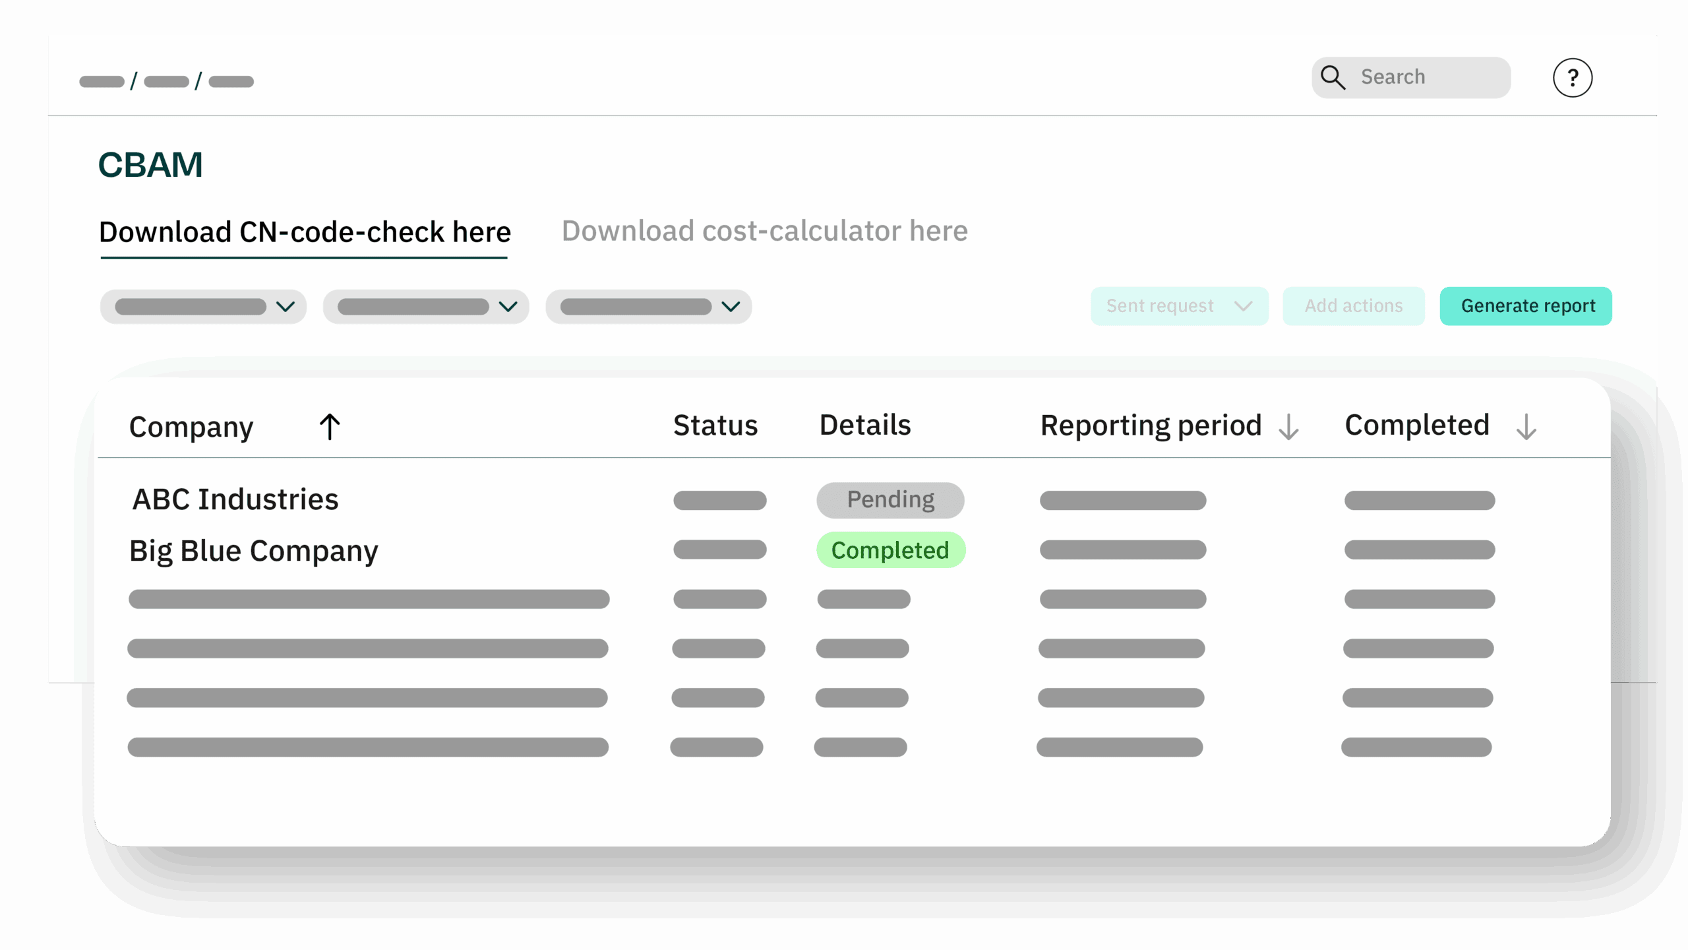Open Big Blue Company entry
Image resolution: width=1688 pixels, height=950 pixels.
[254, 551]
